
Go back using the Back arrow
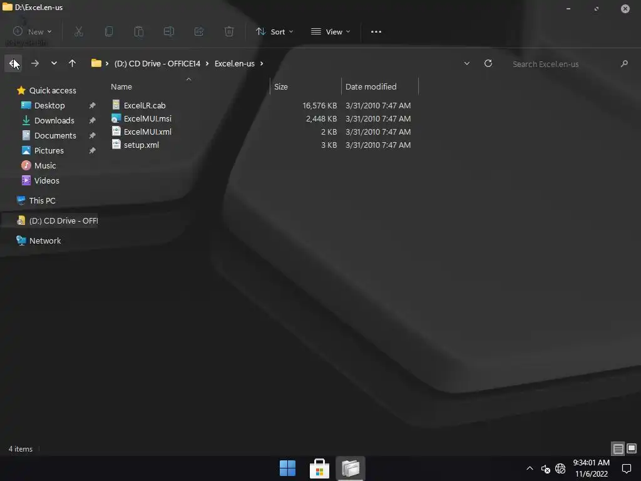pos(13,63)
